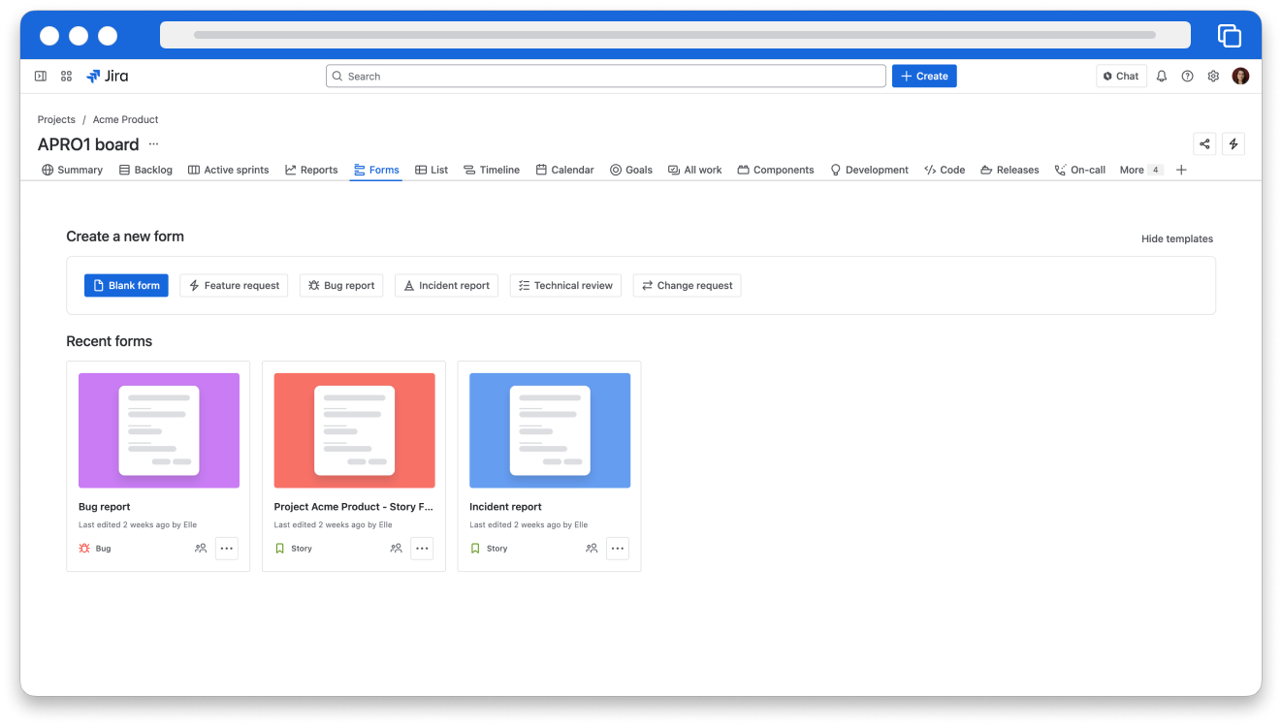Click the user profile avatar

[1240, 76]
